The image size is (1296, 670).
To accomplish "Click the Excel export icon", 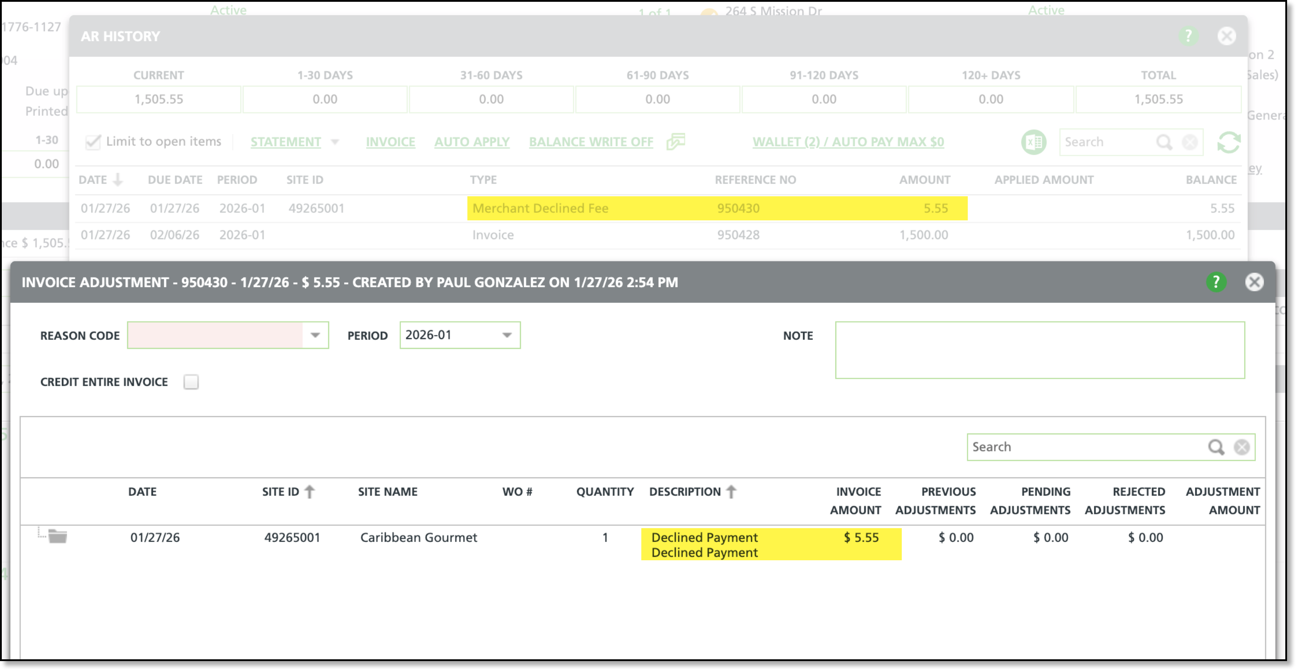I will click(x=1033, y=142).
